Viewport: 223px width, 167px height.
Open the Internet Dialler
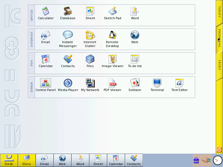pyautogui.click(x=90, y=39)
